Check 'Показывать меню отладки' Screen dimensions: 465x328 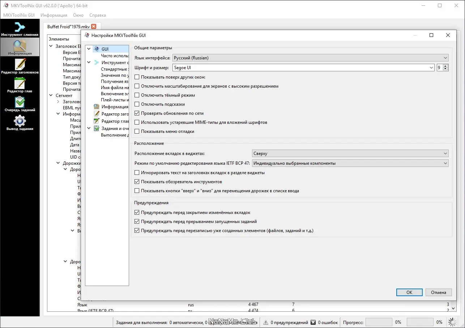137,131
